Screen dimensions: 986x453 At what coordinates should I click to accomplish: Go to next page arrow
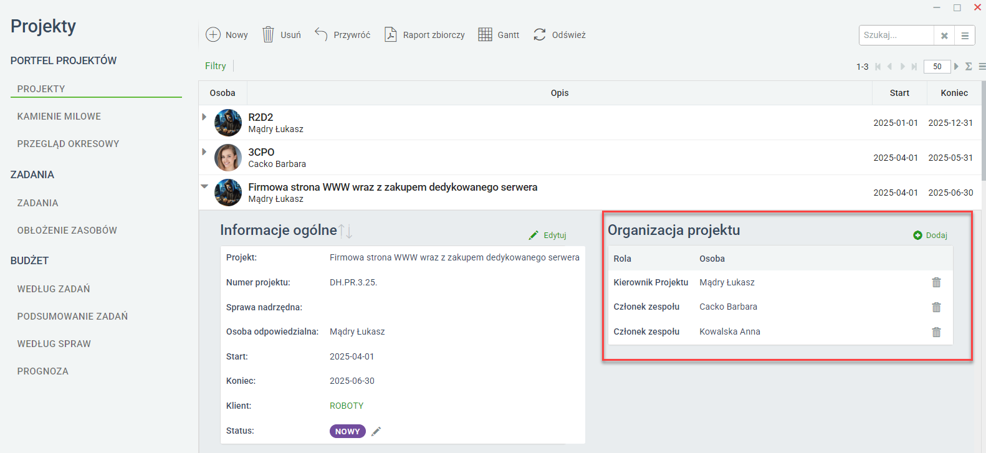point(902,67)
